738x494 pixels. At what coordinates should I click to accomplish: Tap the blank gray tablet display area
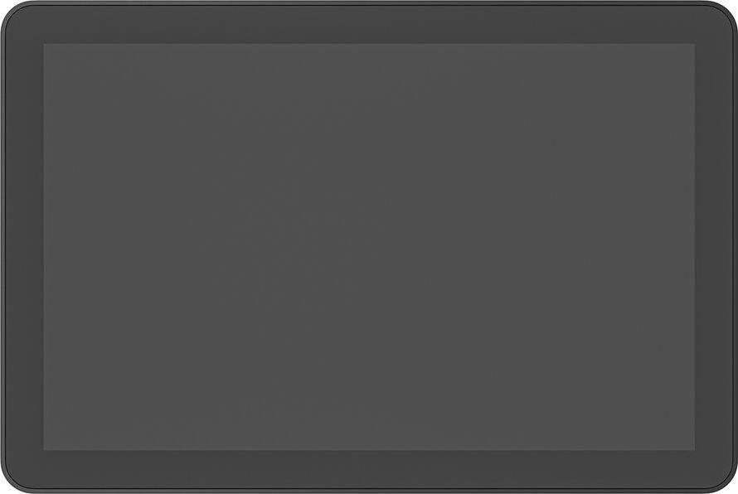(370, 247)
